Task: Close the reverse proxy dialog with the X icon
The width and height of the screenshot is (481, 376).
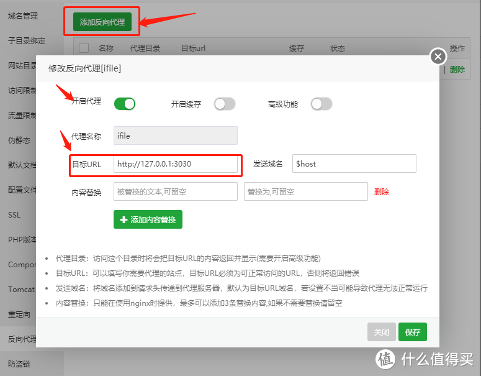Action: (x=438, y=56)
